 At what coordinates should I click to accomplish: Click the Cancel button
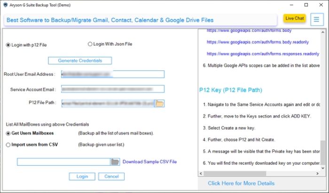coord(111,177)
